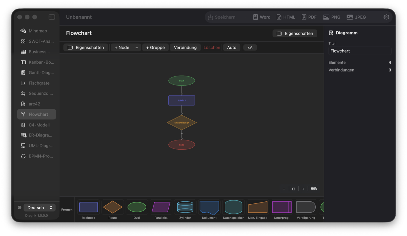Export the diagram as HTML
407x236 pixels.
click(x=286, y=17)
